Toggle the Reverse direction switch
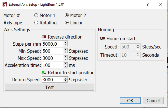 click(44, 37)
